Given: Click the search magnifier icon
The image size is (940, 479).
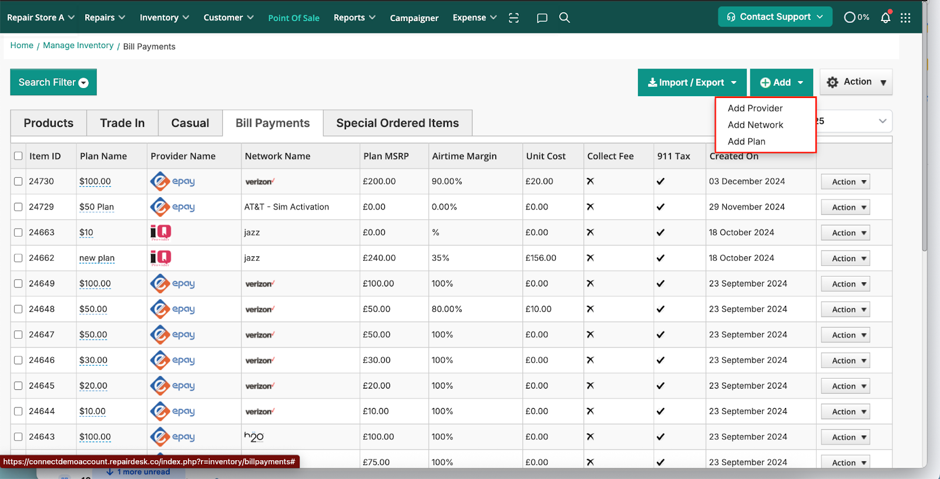Looking at the screenshot, I should [565, 18].
